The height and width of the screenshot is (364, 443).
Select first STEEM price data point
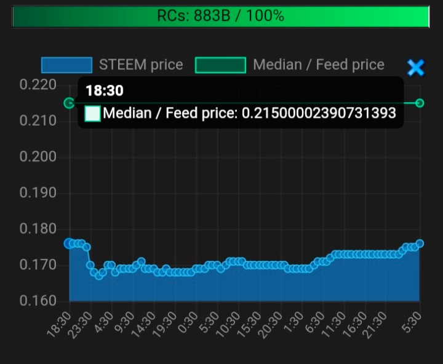69,243
